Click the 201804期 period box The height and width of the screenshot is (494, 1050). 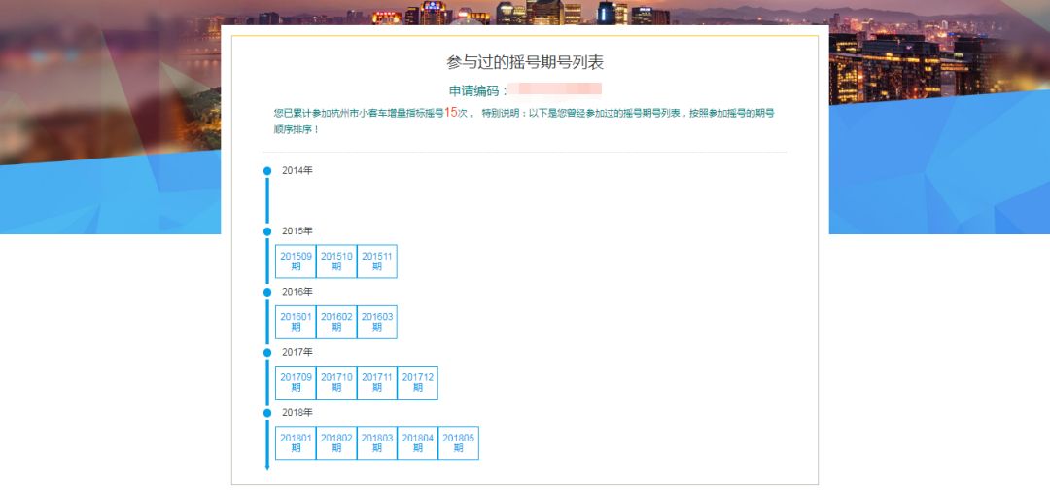418,443
